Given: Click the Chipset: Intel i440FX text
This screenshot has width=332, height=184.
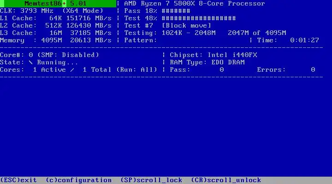Looking at the screenshot, I should click(x=213, y=55).
